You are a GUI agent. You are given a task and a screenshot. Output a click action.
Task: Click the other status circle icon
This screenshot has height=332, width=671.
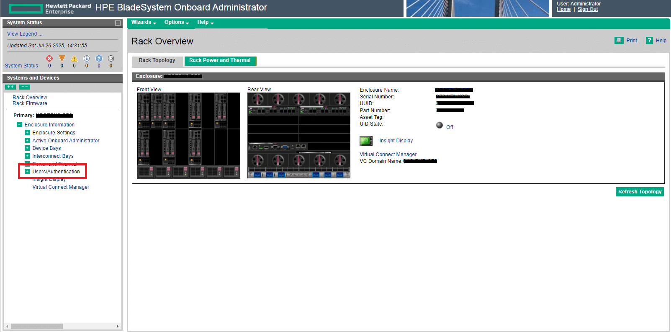[x=111, y=59]
